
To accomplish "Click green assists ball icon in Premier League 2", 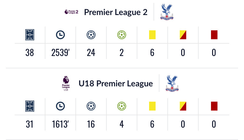I will 121,35.
